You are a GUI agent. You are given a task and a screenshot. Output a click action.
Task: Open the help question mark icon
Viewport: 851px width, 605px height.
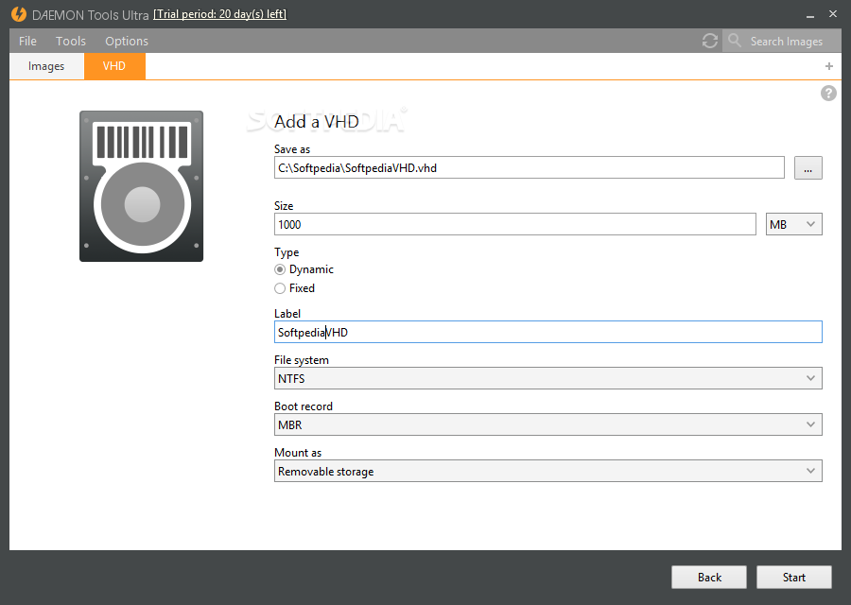point(828,94)
